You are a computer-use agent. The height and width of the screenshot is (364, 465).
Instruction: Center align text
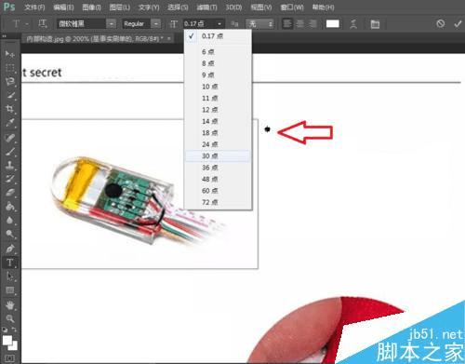(300, 23)
